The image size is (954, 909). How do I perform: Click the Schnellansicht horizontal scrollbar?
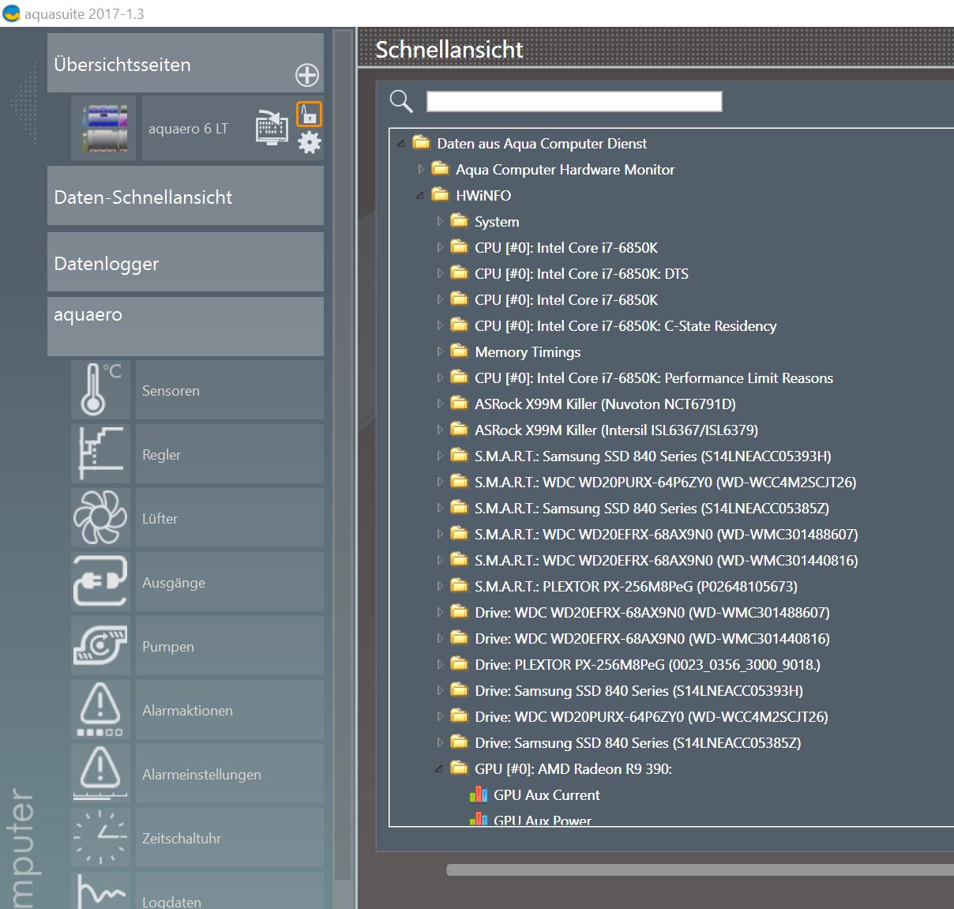700,870
